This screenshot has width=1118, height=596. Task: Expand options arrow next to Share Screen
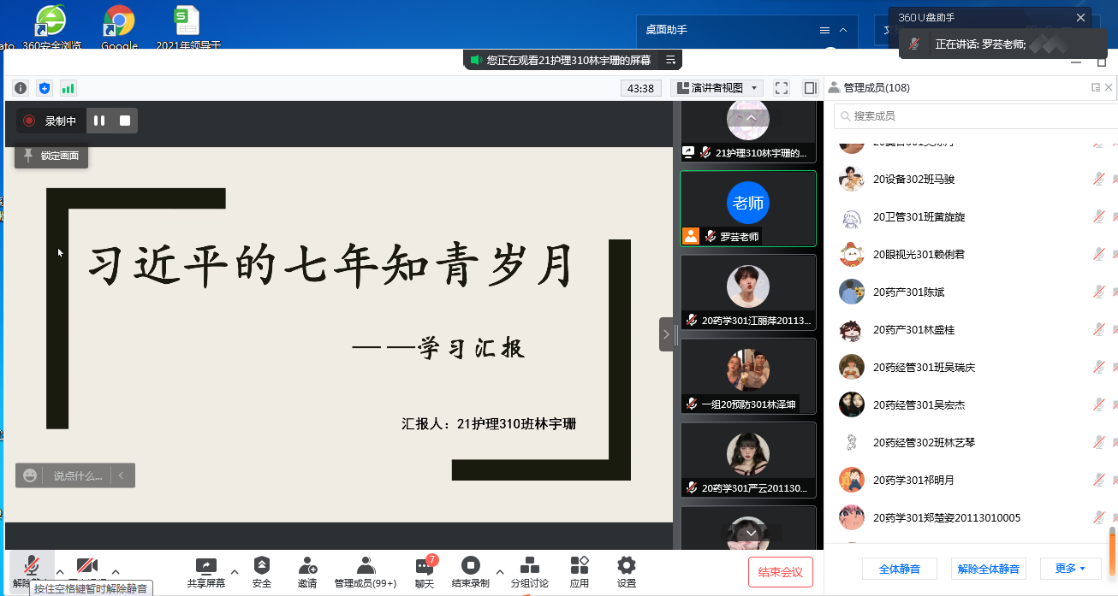235,572
